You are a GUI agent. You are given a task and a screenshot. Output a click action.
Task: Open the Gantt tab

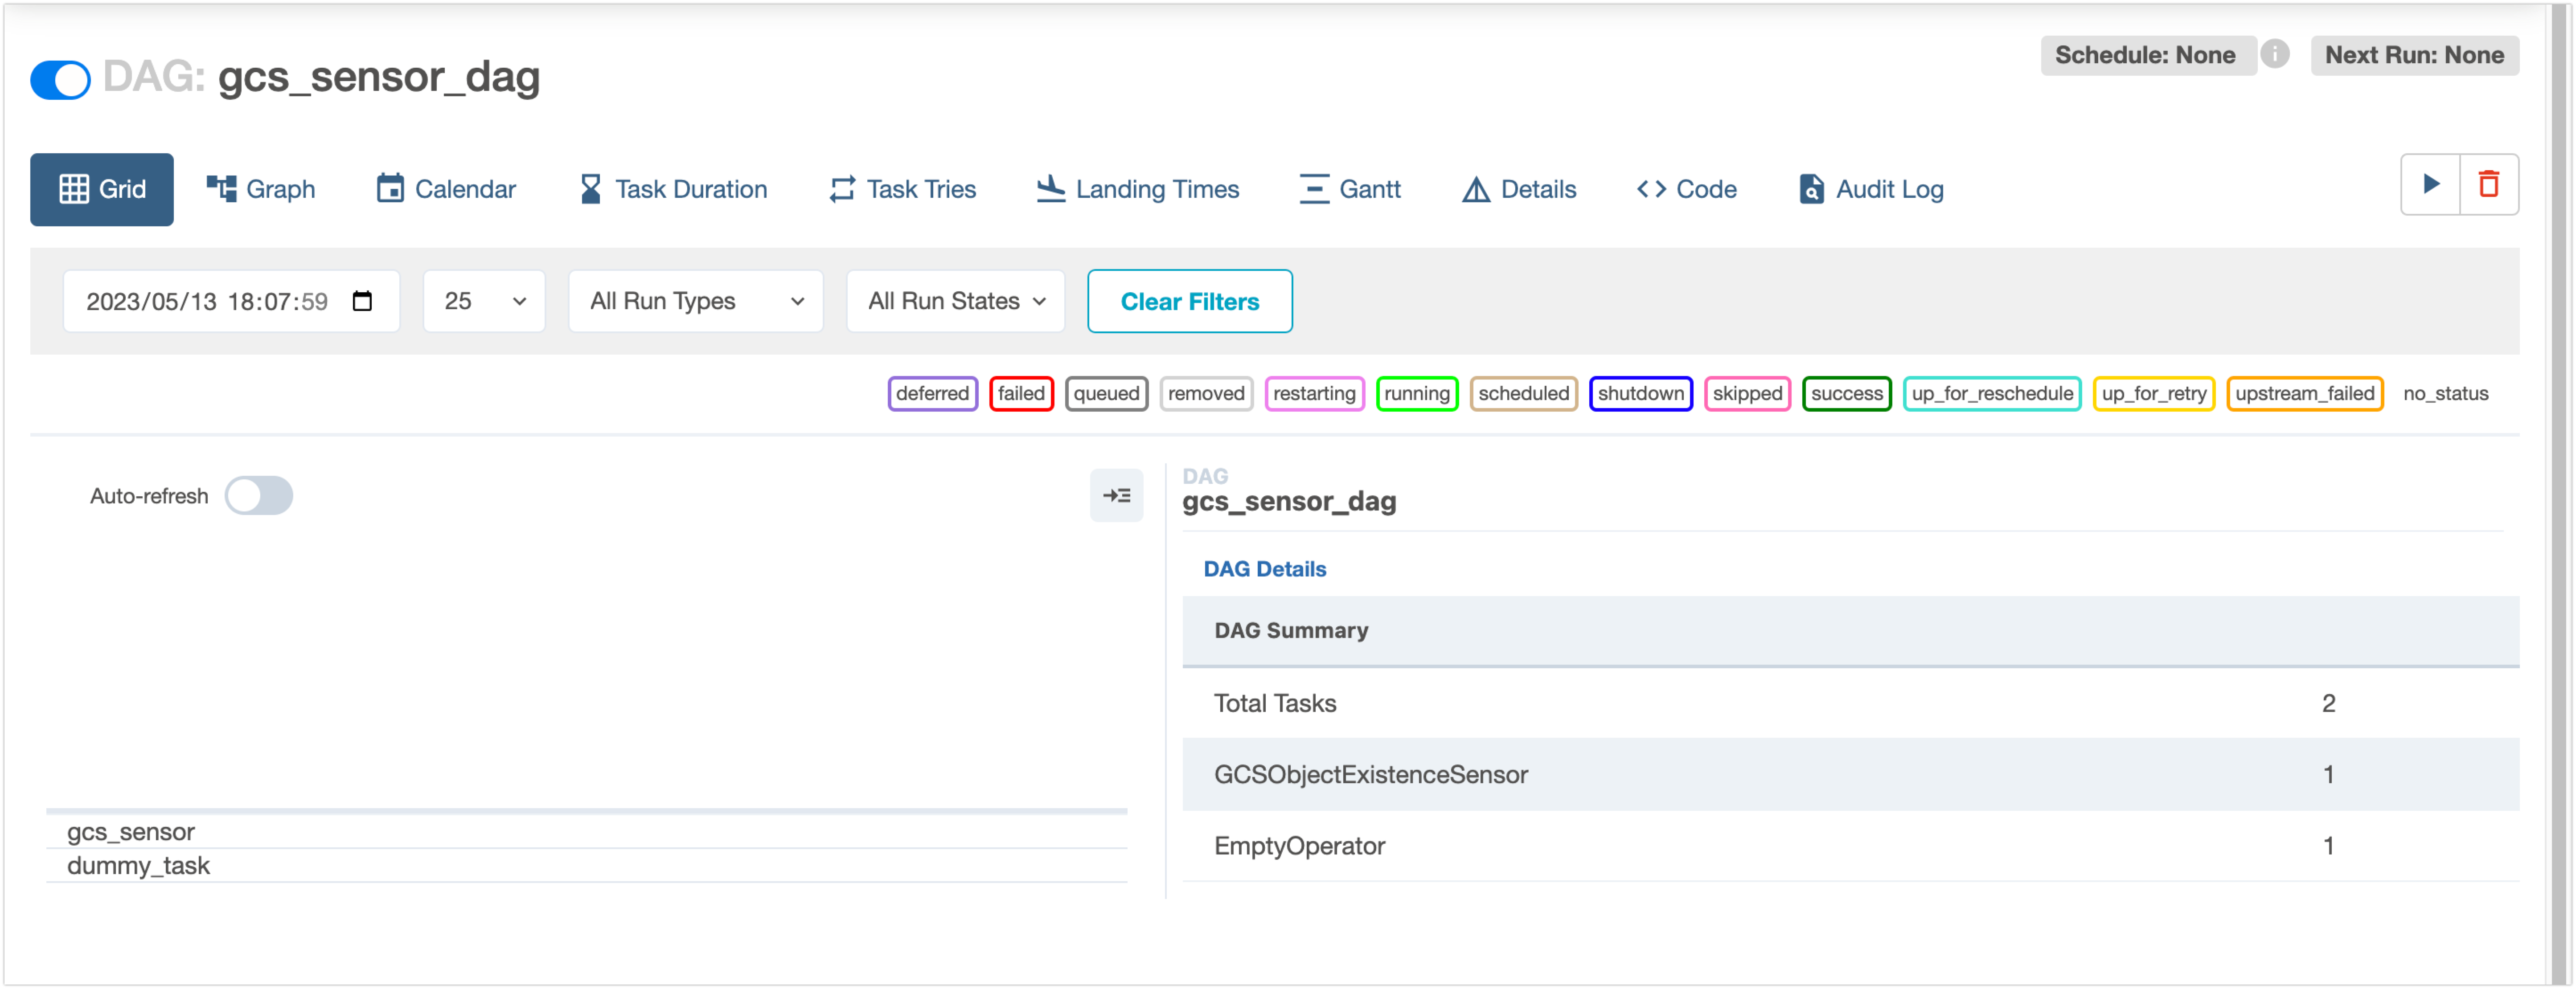1350,189
